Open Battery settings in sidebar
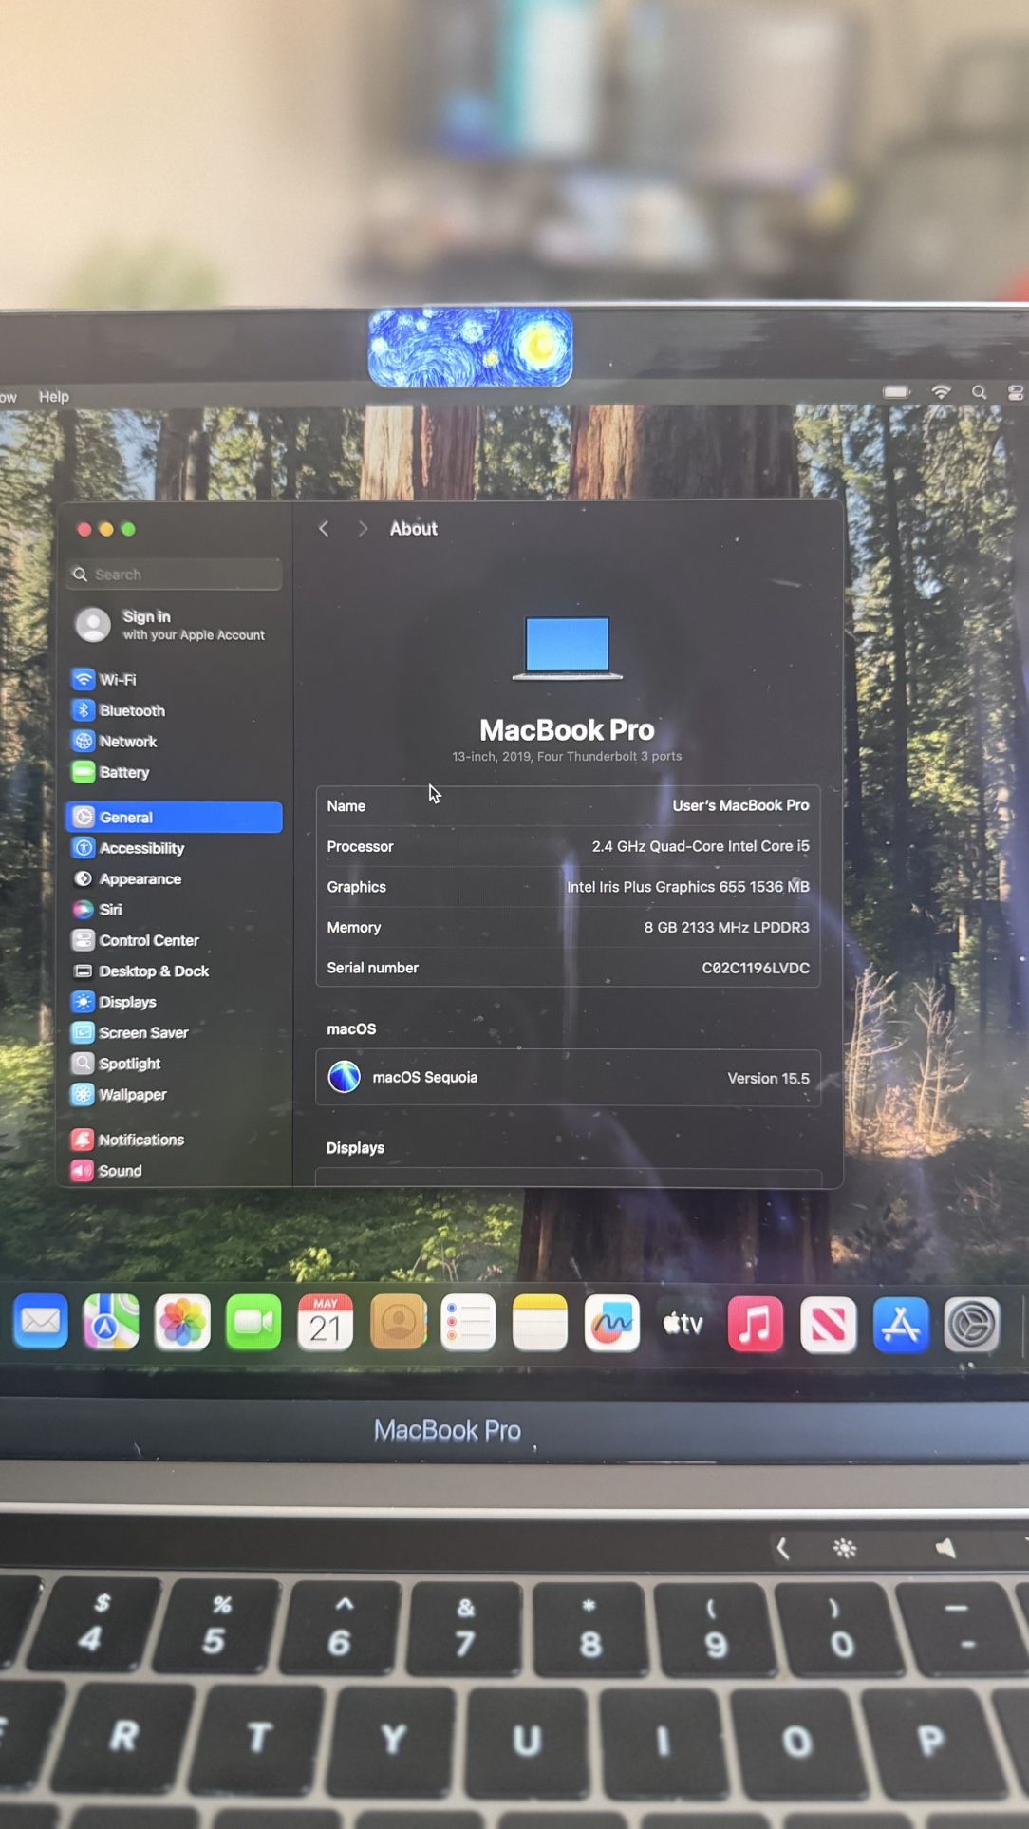This screenshot has height=1829, width=1029. coord(110,772)
